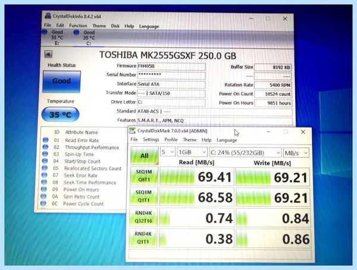The height and width of the screenshot is (270, 357).
Task: Open Edit menu in CrystalDiskInfo
Action: tap(60, 25)
